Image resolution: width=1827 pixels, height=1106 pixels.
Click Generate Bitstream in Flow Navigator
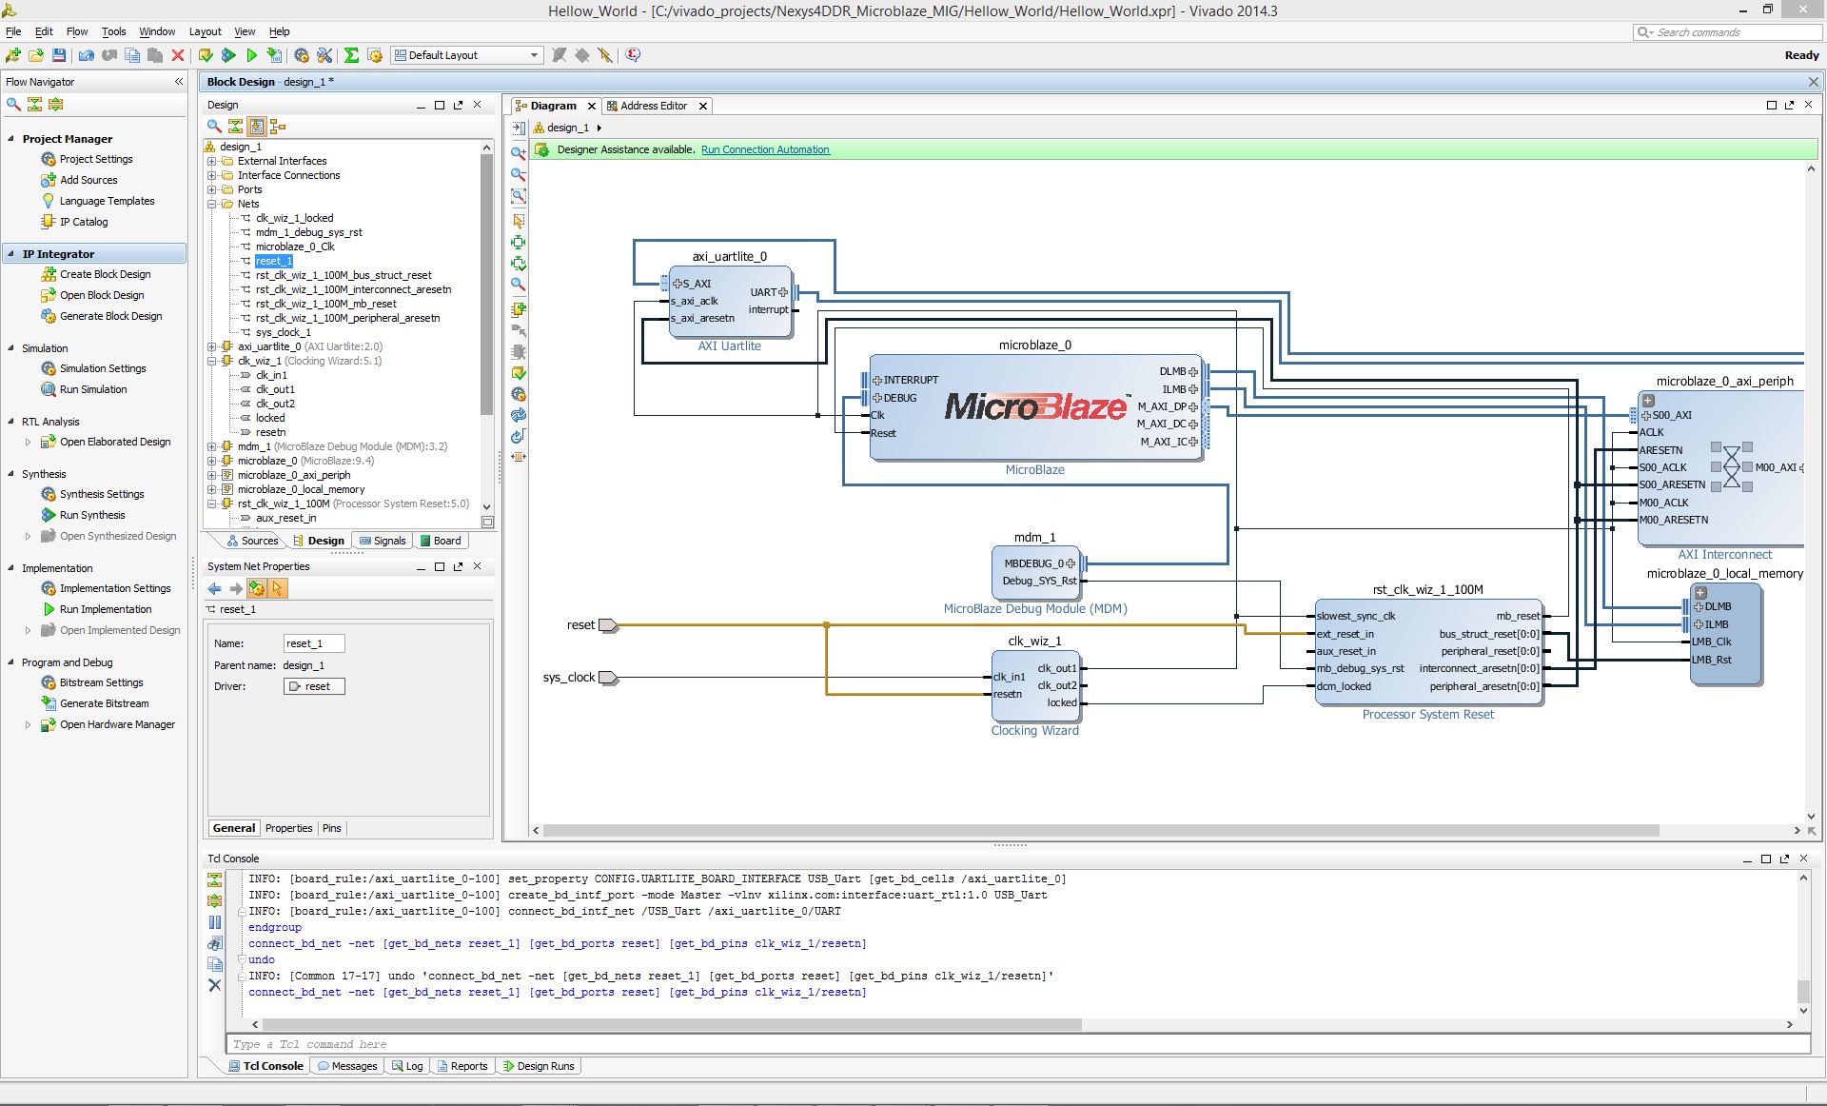(104, 703)
